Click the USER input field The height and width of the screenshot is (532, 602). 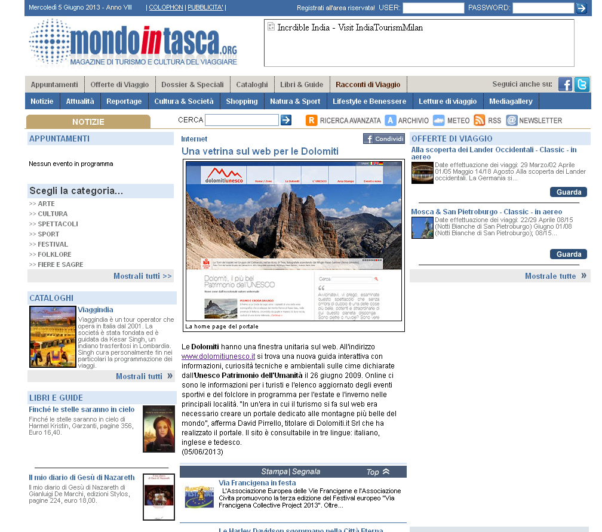[433, 8]
